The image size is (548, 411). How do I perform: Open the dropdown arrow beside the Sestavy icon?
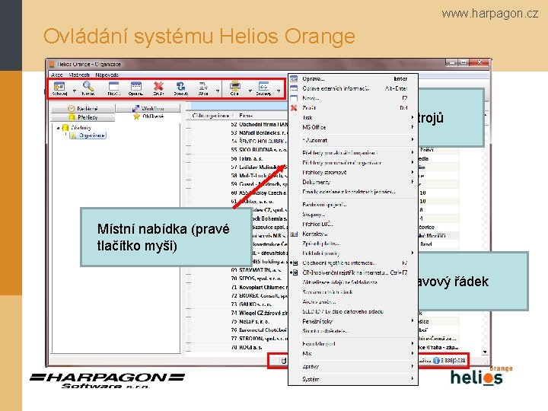point(279,91)
